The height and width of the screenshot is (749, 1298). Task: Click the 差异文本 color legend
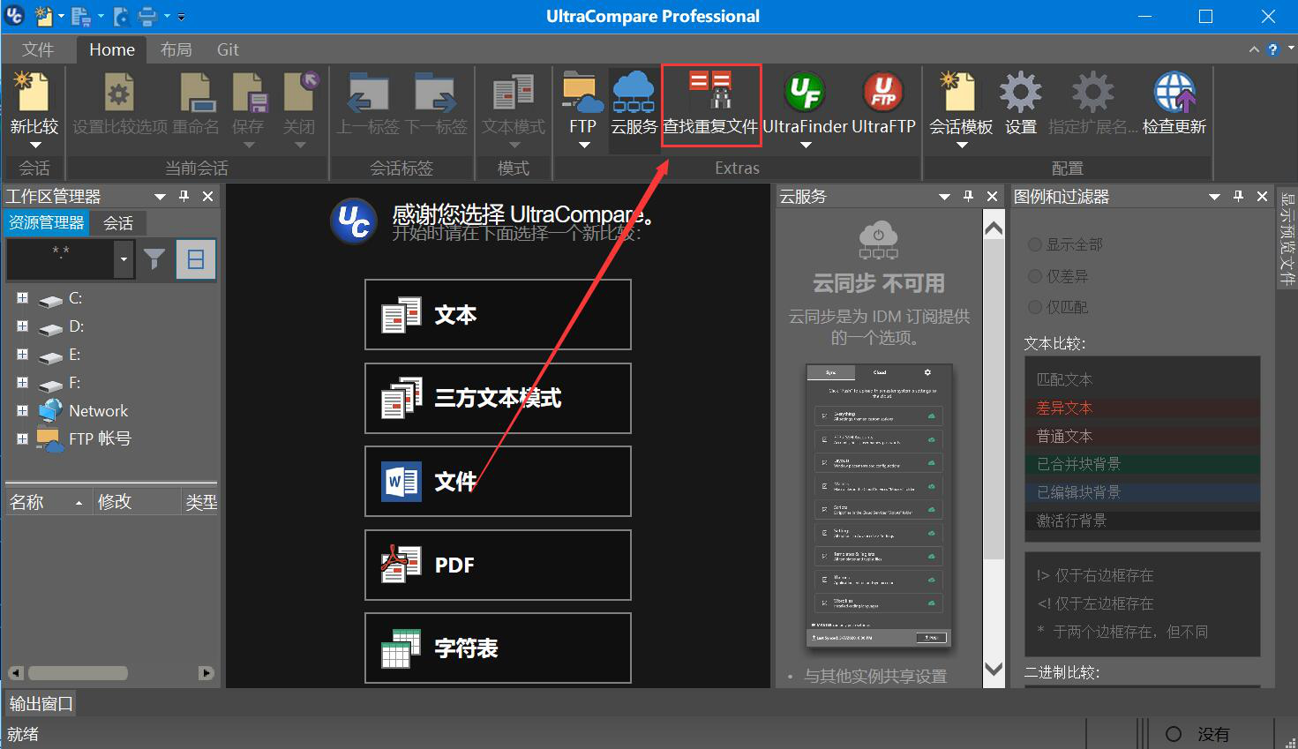click(x=1142, y=408)
